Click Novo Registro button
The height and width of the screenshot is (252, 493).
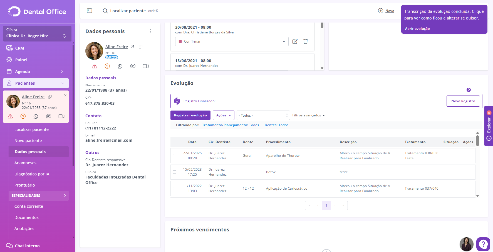pyautogui.click(x=463, y=101)
